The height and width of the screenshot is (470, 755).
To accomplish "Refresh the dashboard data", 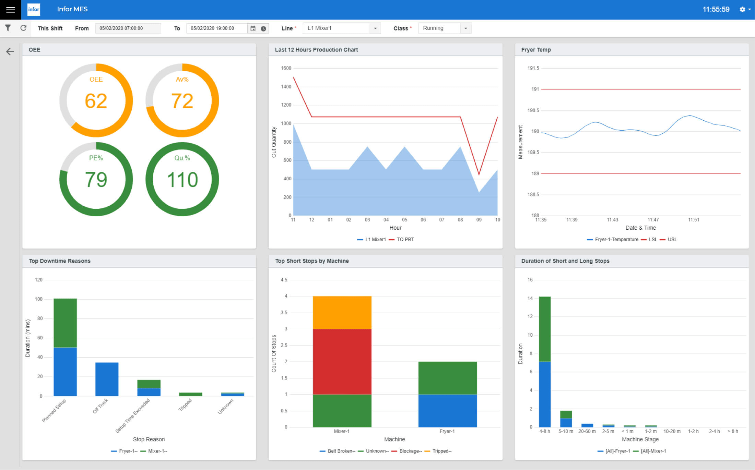I will click(x=23, y=28).
